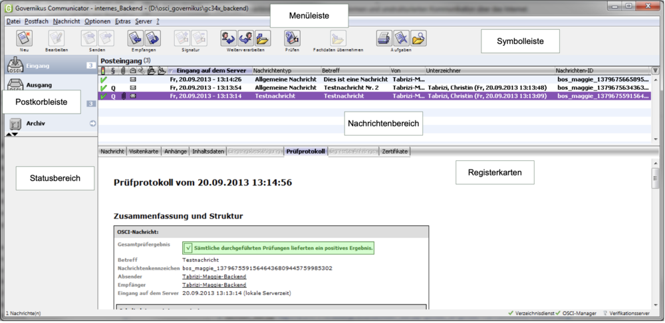Open the Extras menu
The image size is (665, 323).
(x=123, y=21)
